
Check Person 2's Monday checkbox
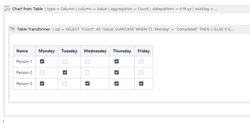pyautogui.click(x=42, y=72)
